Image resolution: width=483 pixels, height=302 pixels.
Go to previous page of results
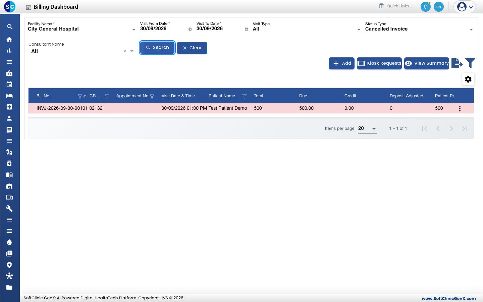coord(438,129)
